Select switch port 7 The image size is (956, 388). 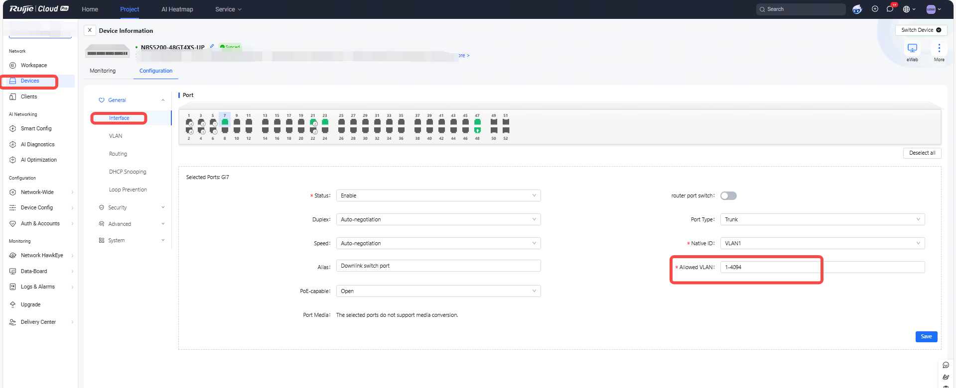point(225,121)
